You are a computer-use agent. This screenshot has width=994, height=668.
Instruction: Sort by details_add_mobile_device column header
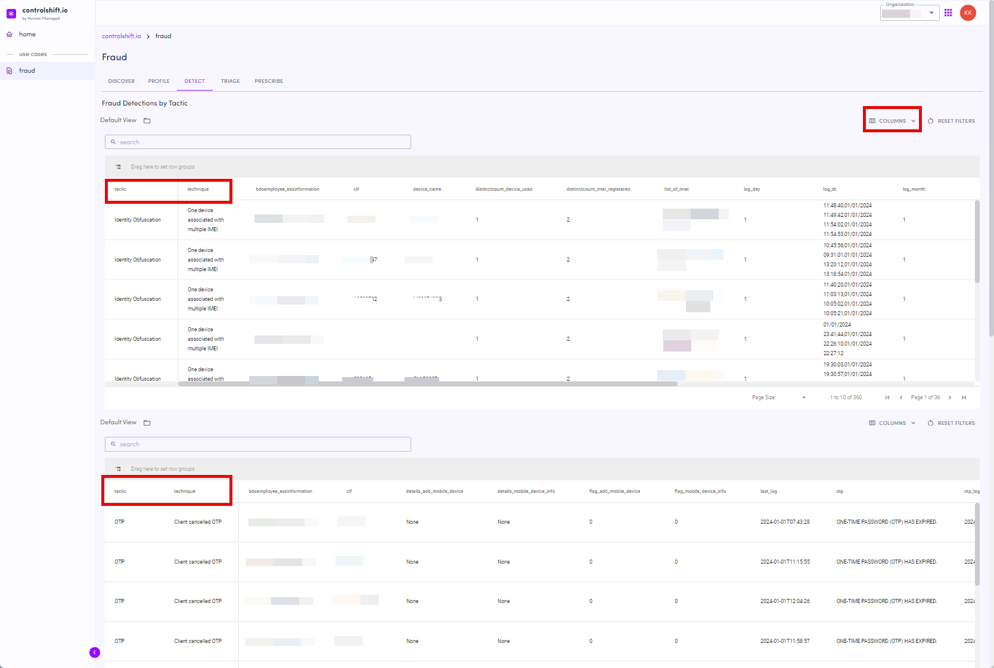[434, 492]
